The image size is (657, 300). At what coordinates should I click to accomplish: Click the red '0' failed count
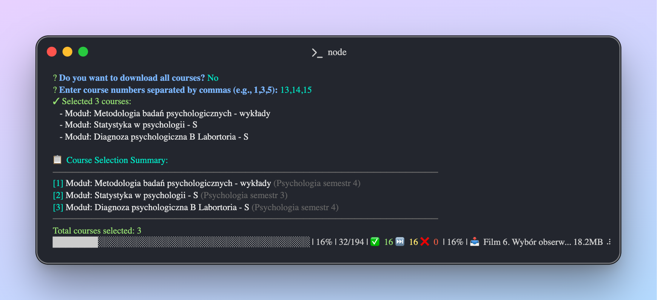click(x=436, y=242)
